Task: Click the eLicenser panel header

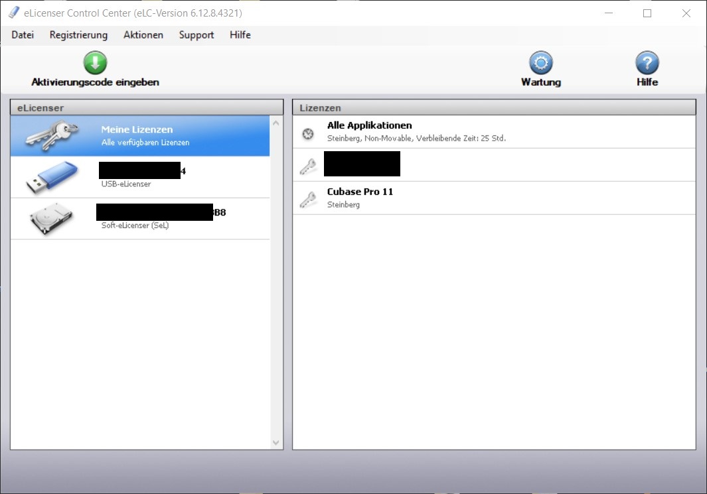Action: coord(147,107)
